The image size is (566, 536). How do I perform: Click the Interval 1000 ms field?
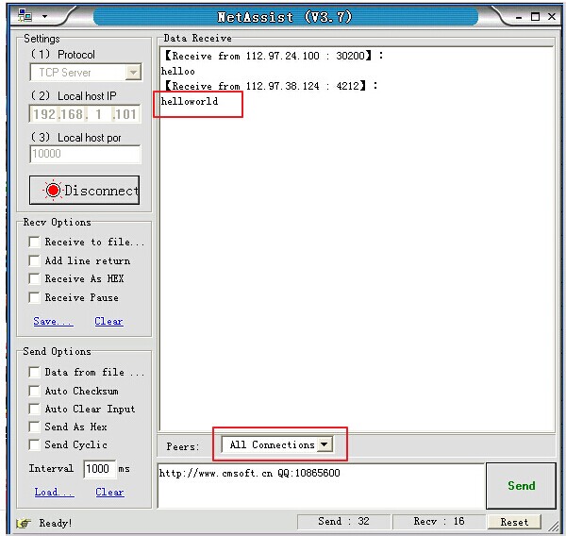tap(100, 469)
